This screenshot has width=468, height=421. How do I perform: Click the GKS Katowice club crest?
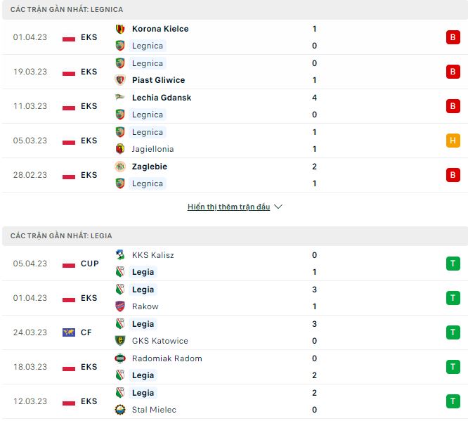[x=120, y=341]
